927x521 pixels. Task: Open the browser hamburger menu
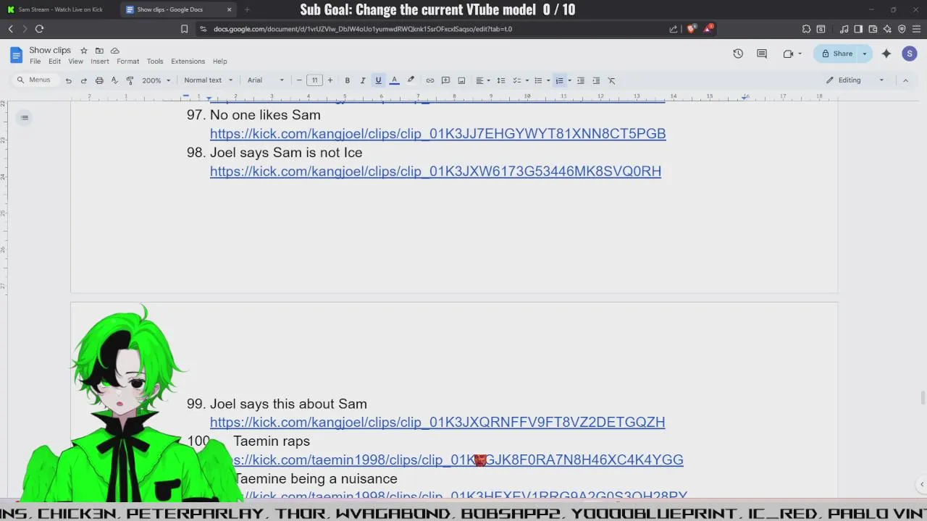pyautogui.click(x=916, y=29)
